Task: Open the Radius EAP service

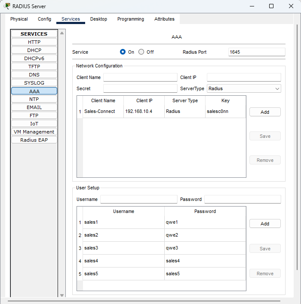Action: (x=34, y=140)
